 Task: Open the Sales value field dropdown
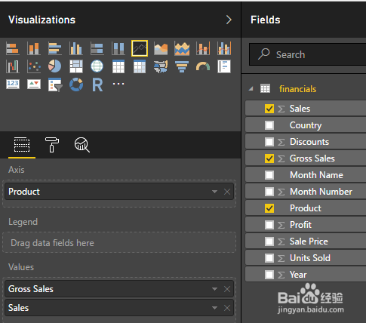pos(214,308)
